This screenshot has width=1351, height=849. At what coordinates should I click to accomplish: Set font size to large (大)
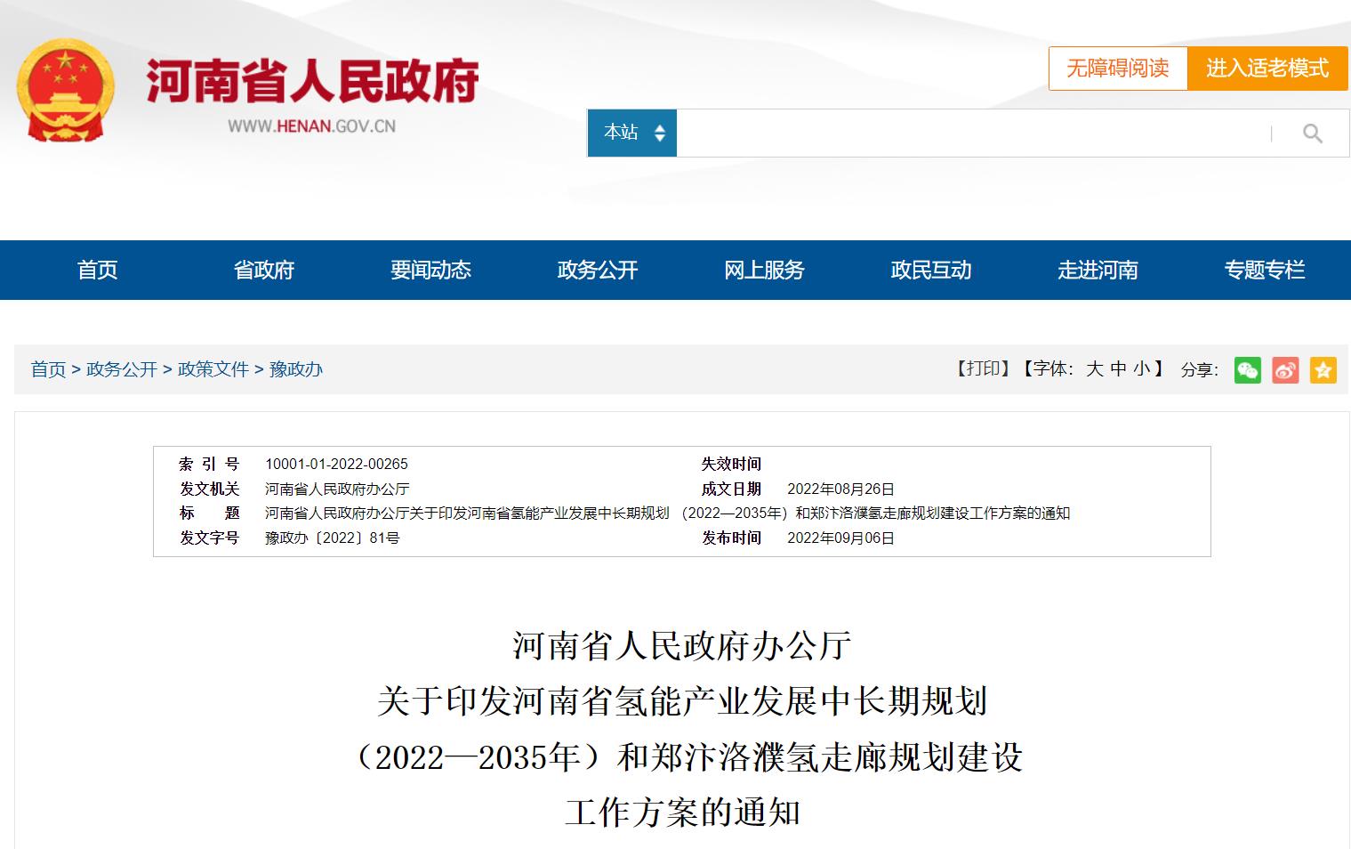(x=1094, y=368)
